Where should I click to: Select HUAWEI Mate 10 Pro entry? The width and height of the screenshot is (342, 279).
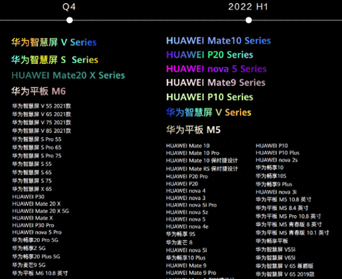point(193,153)
